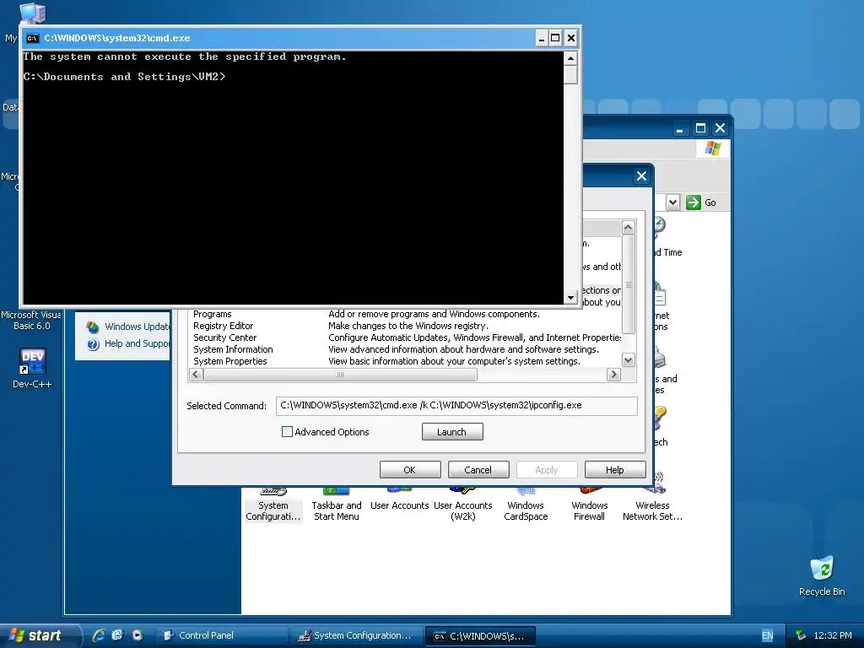Click inside the cmd console at the prompt line
Viewport: 864px width, 648px height.
pos(124,77)
